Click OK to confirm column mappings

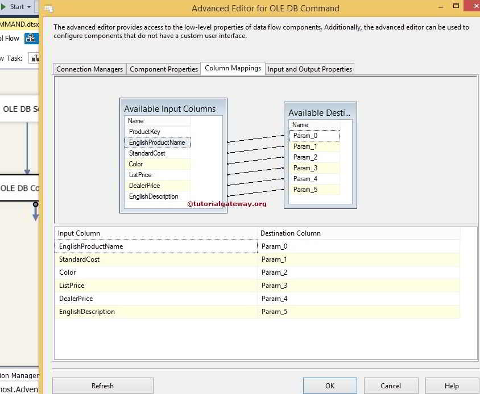click(330, 385)
